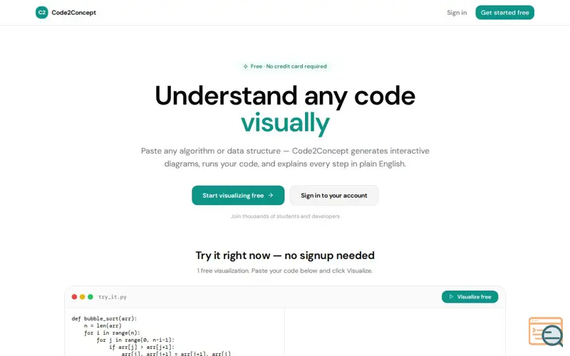Open the Code2Concept brand name link
Screen dimensions: 570x356
pos(74,12)
